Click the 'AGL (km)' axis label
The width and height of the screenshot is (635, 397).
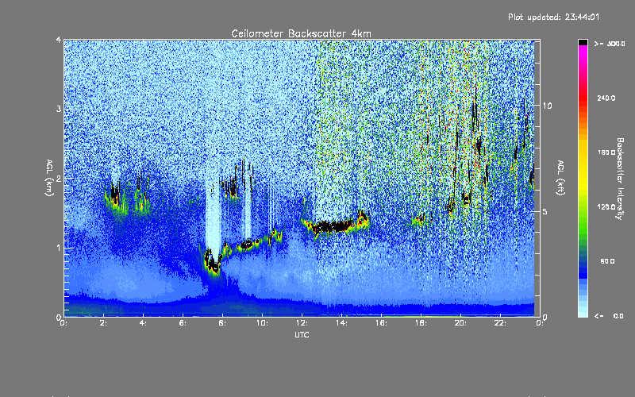[x=49, y=178]
